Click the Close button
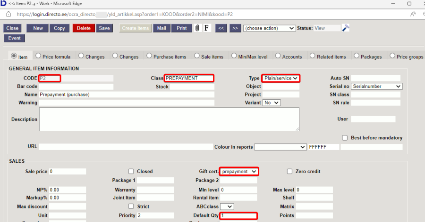 point(12,28)
